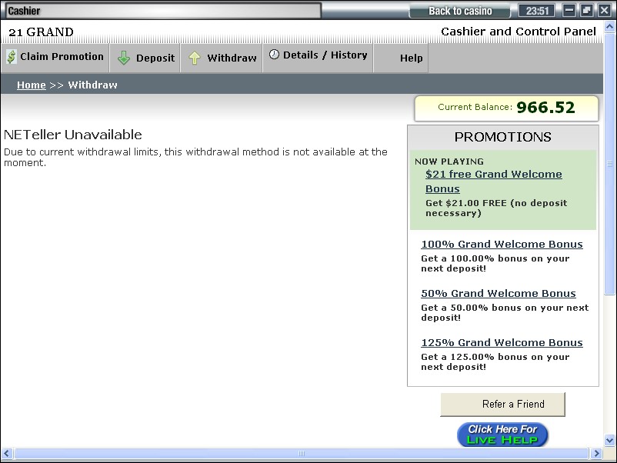Open the 100% Grand Welcome Bonus link
Screen dimensions: 617x463
(x=502, y=245)
